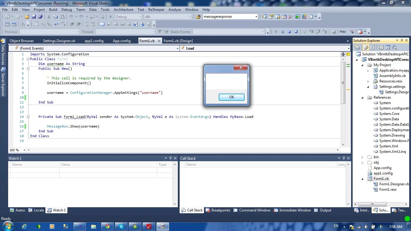Click View Designer icon in Solution Explorer
This screenshot has width=411, height=231.
[388, 47]
